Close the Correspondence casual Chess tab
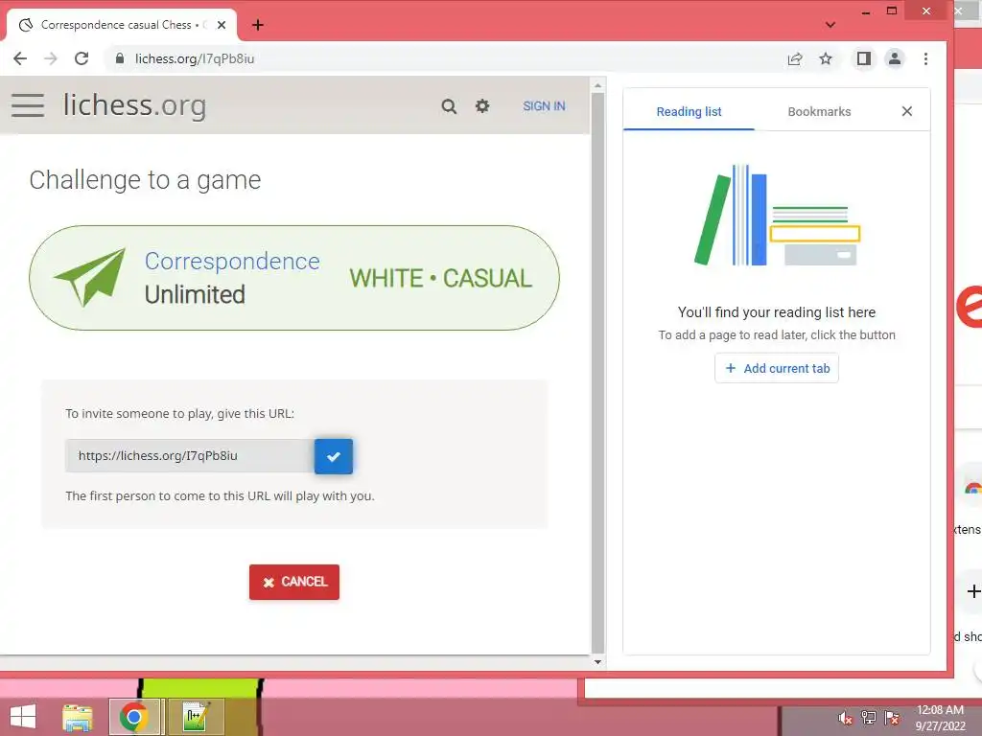Viewport: 982px width, 736px height. coord(222,25)
